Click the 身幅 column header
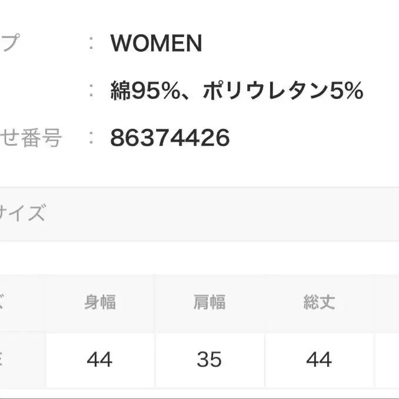 click(99, 302)
